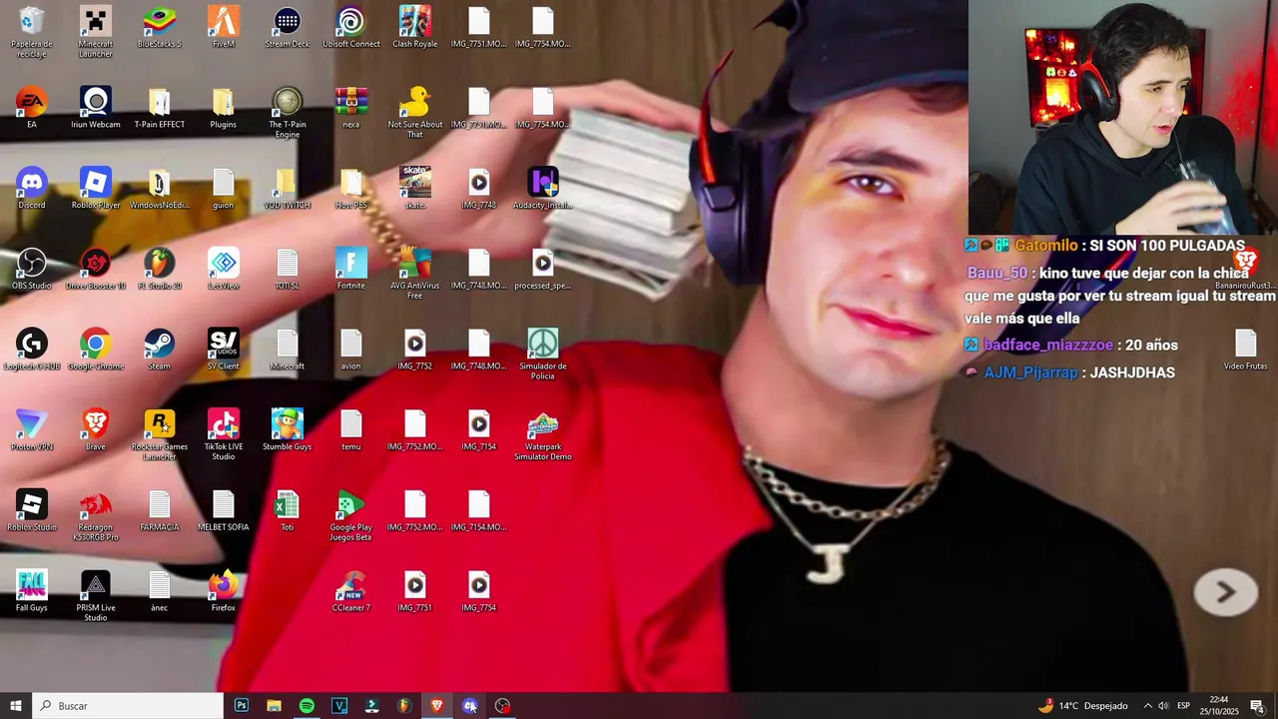Viewport: 1278px width, 719px height.
Task: Open the Logitech G HUB shortcut
Action: click(32, 351)
